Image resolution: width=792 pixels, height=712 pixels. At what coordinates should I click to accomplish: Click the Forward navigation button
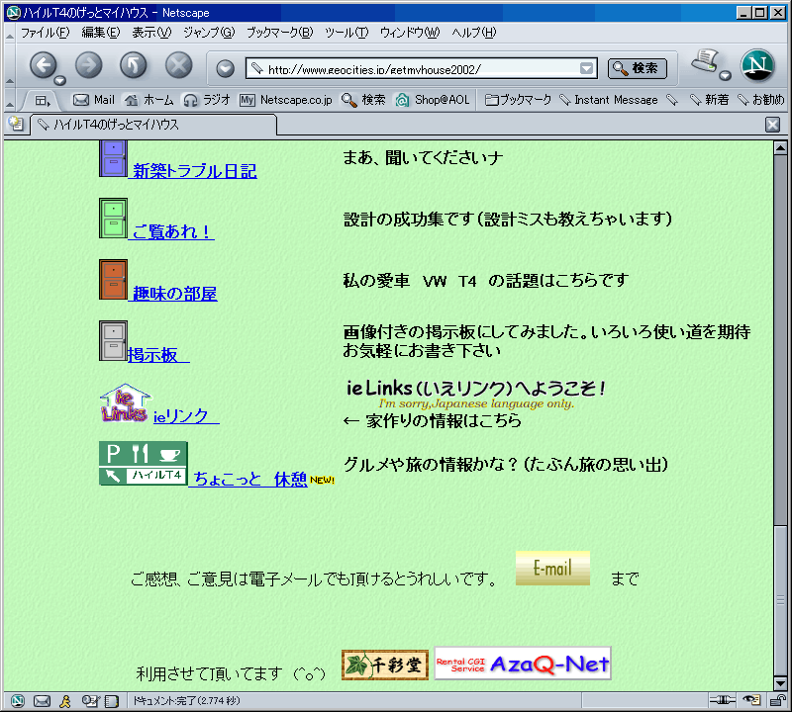88,65
